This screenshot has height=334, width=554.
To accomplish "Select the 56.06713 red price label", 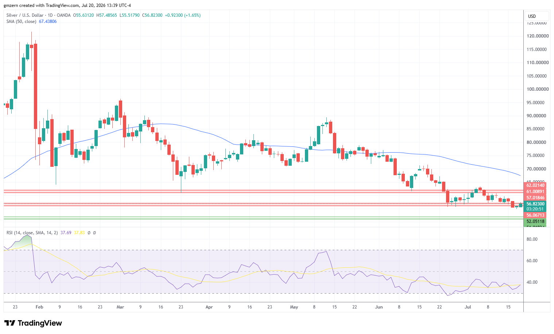I will pos(535,215).
